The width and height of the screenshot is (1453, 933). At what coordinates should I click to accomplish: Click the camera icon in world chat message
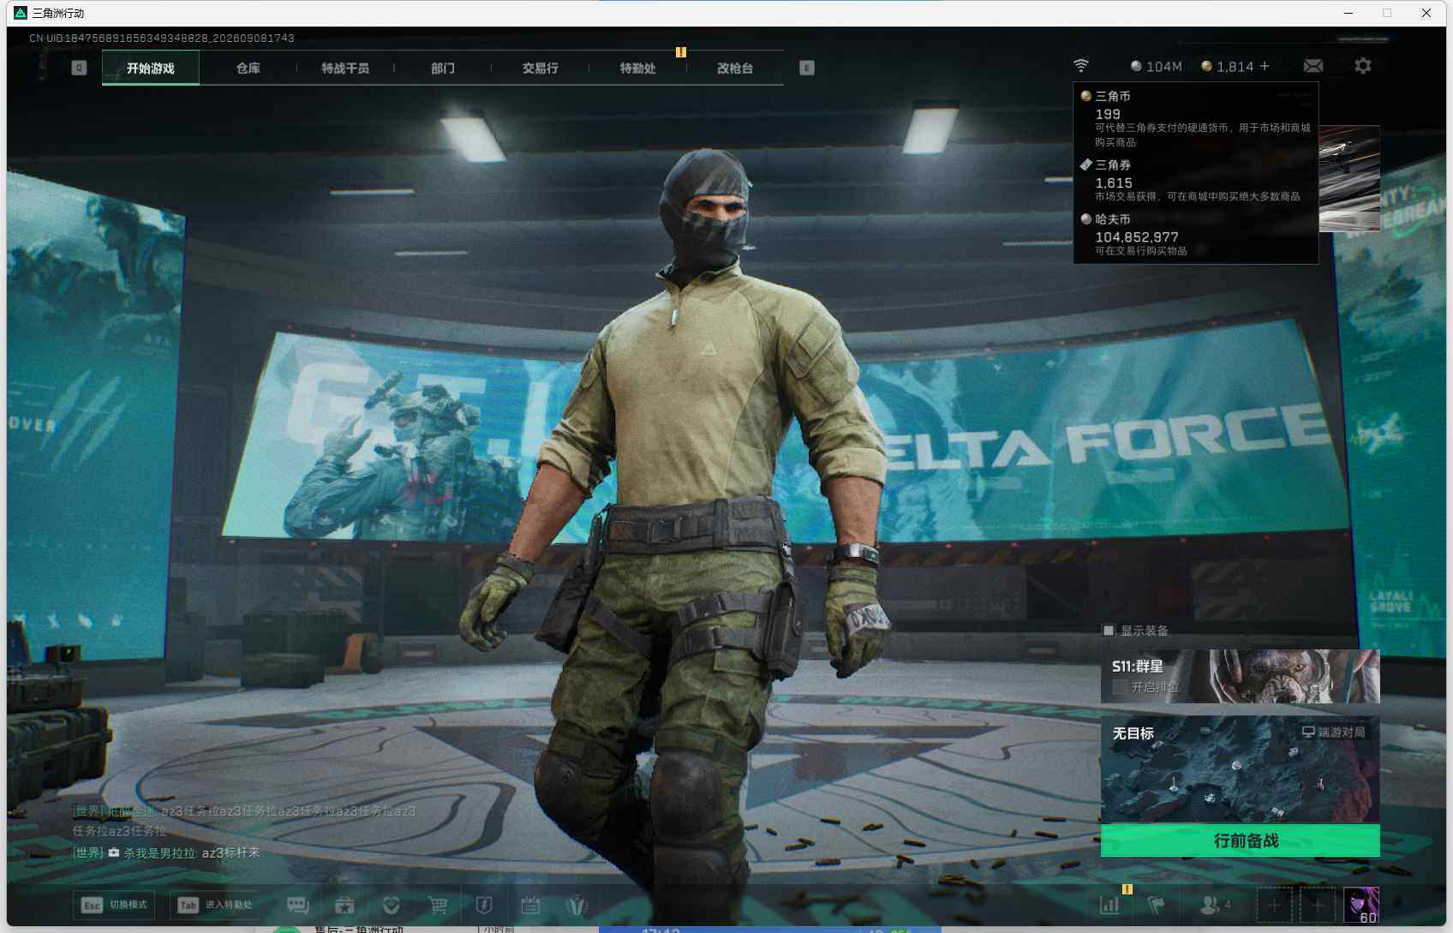(x=113, y=852)
